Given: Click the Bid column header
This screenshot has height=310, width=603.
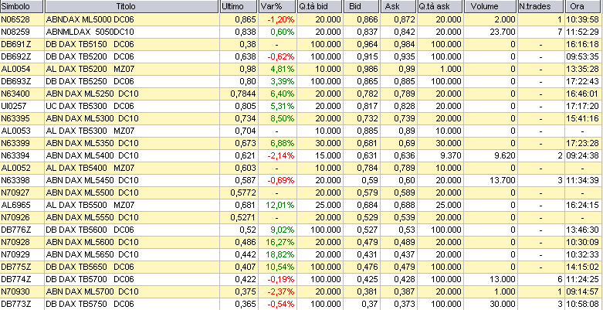Looking at the screenshot, I should pos(361,6).
